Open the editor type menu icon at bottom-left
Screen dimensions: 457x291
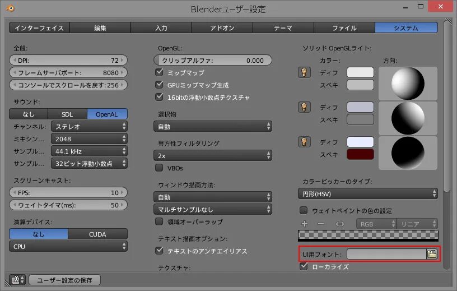click(x=17, y=280)
